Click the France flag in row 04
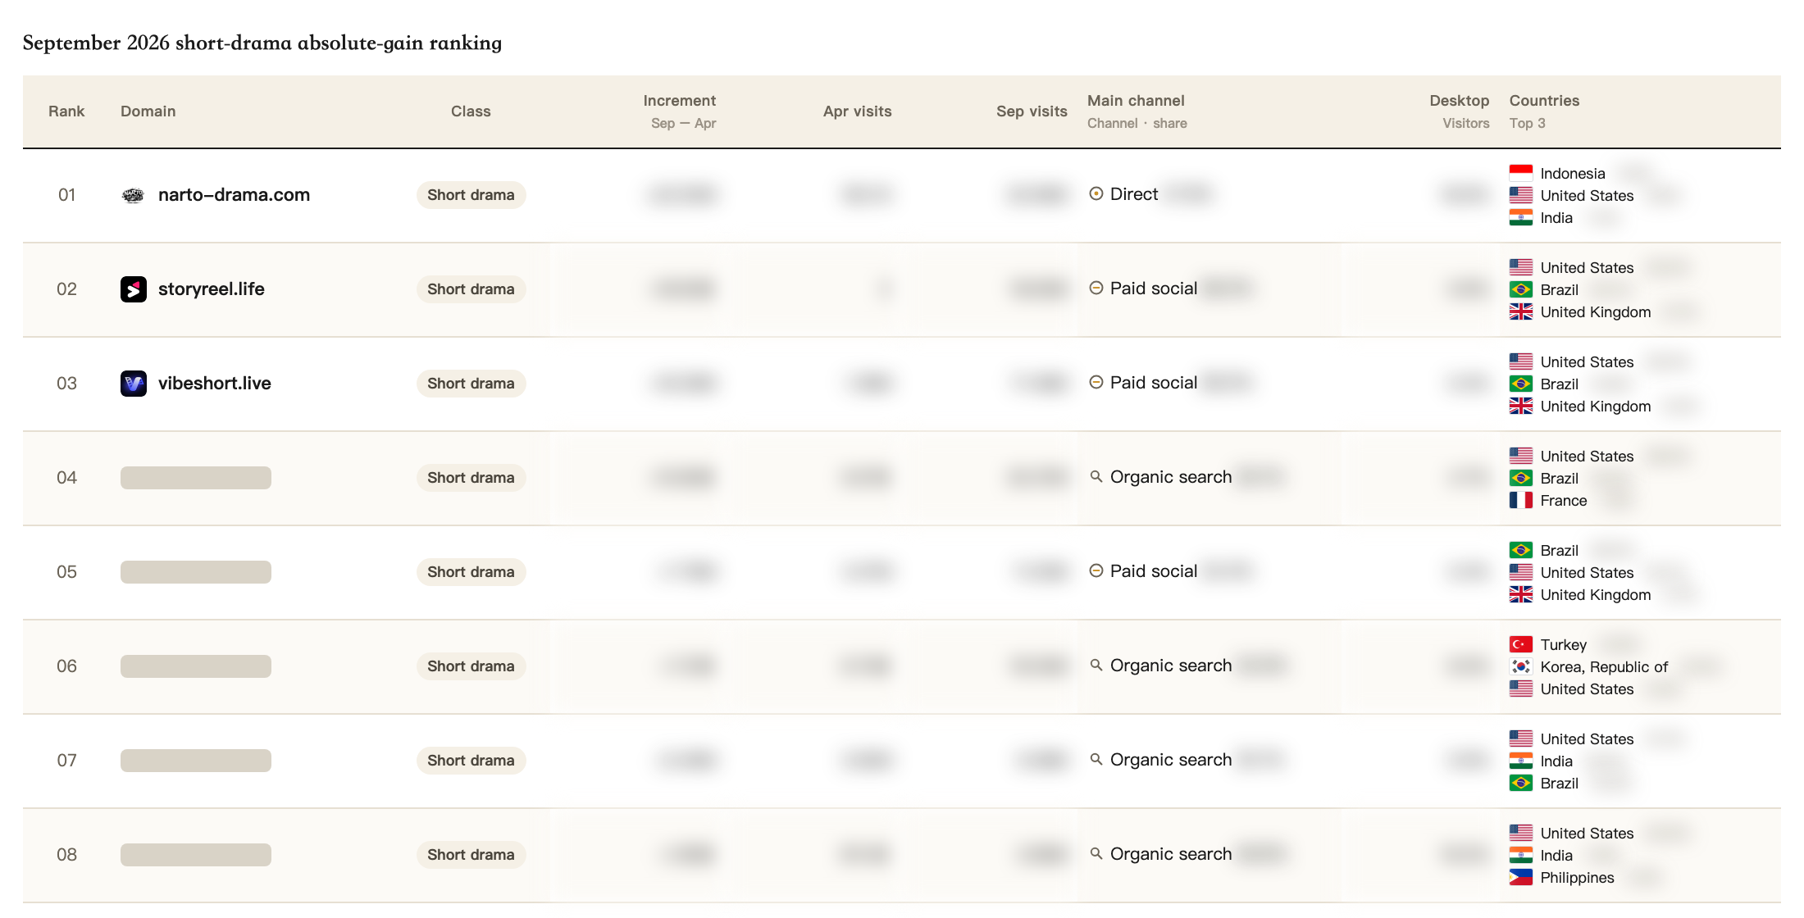Viewport: 1804px width, 918px height. coord(1521,500)
